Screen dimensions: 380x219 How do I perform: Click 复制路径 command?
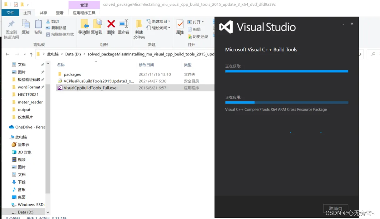(56, 28)
